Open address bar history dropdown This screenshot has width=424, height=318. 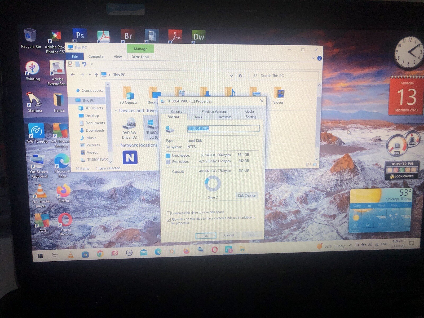tap(232, 76)
